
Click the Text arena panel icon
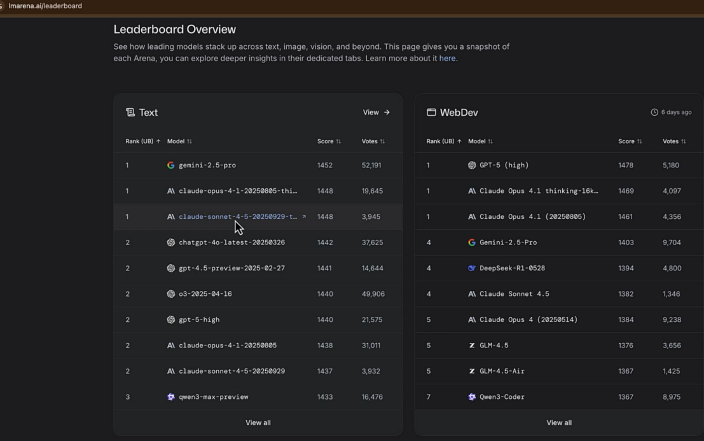(x=130, y=112)
